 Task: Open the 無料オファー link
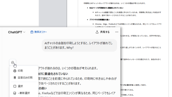point(41,32)
